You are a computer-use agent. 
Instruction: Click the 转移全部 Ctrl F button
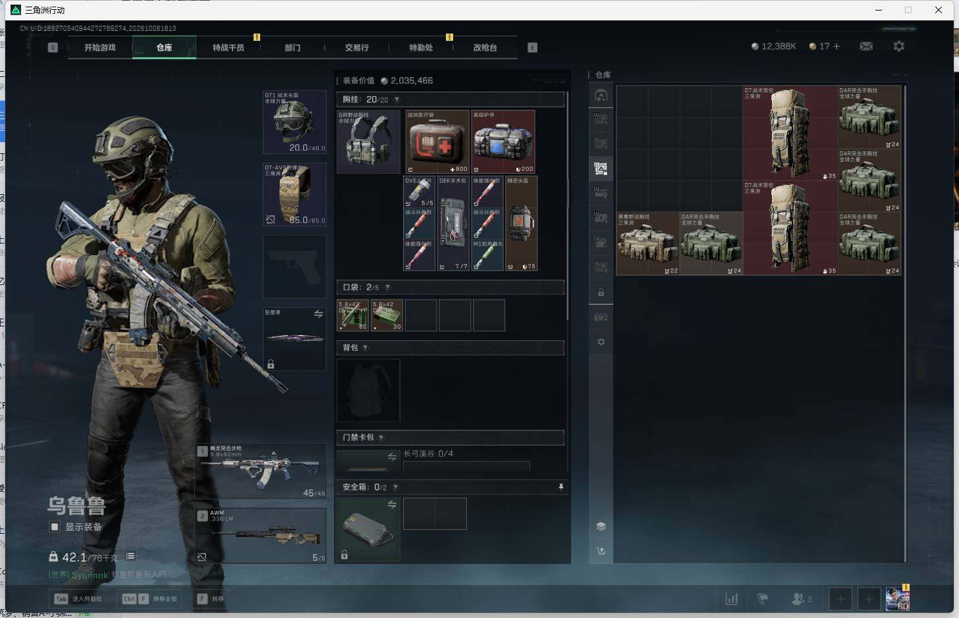(151, 599)
